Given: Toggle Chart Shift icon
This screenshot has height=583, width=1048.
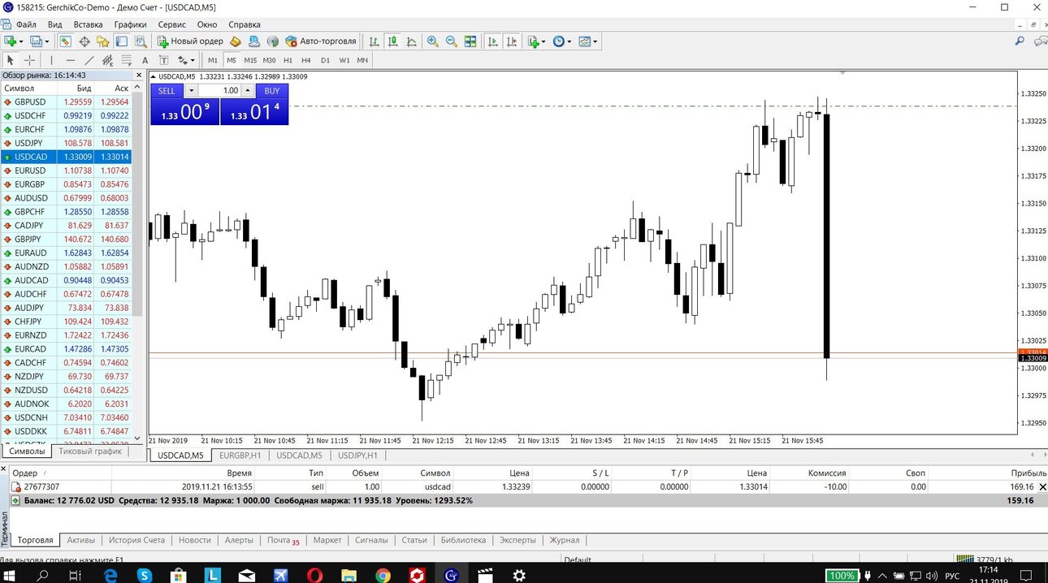Looking at the screenshot, I should click(512, 41).
